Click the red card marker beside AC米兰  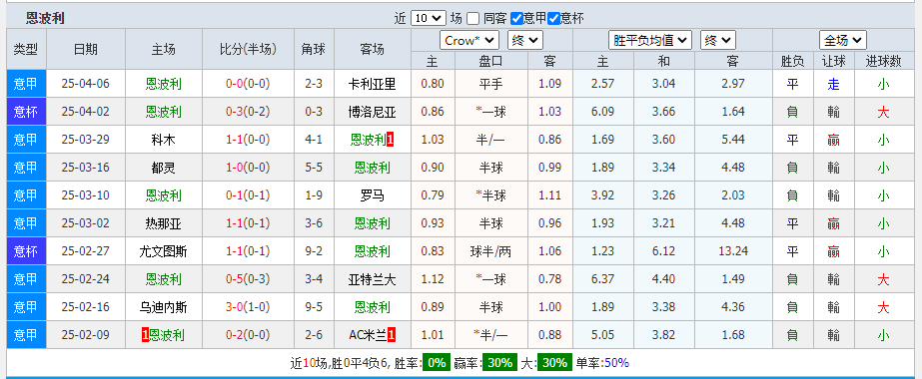point(392,335)
